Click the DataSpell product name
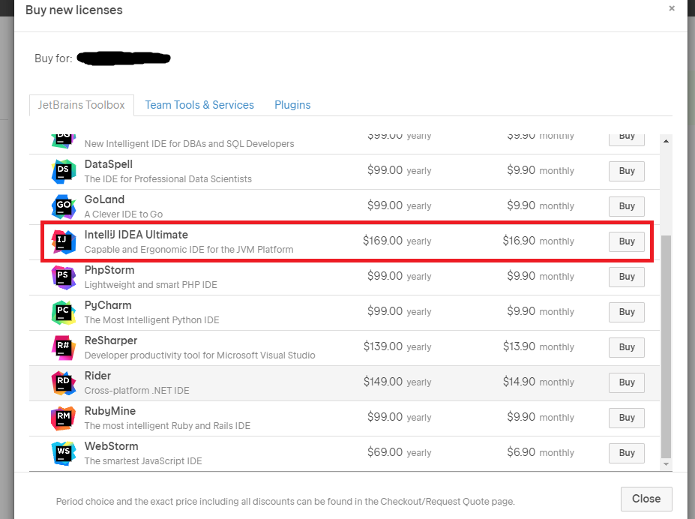 109,164
